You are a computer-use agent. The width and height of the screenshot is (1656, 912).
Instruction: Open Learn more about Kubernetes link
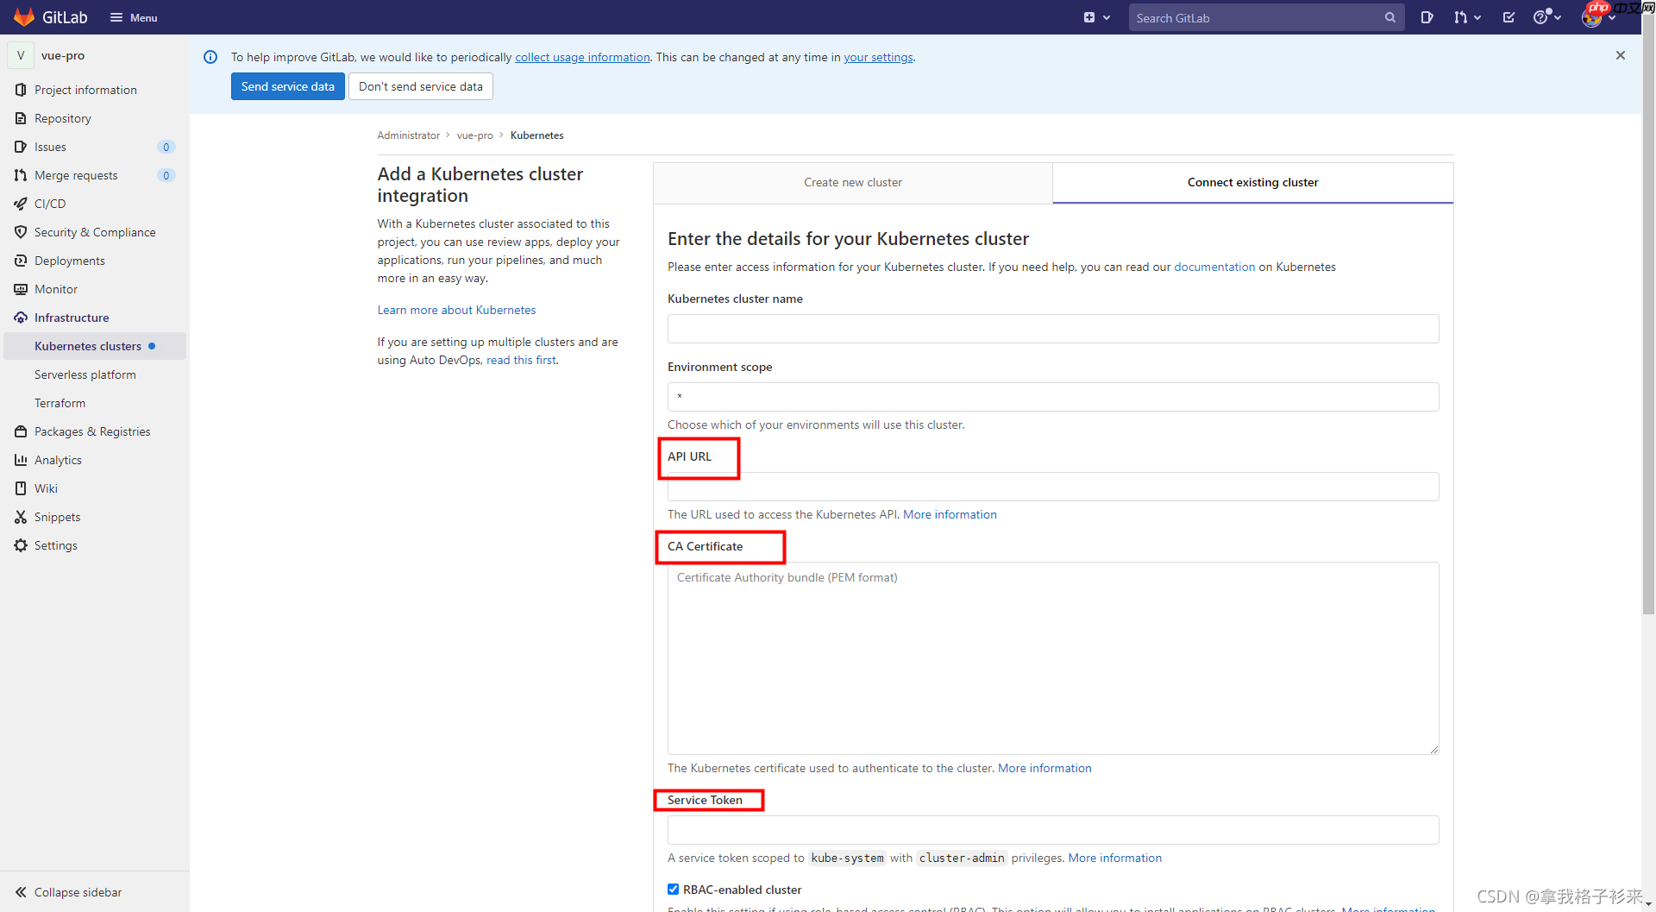tap(456, 310)
